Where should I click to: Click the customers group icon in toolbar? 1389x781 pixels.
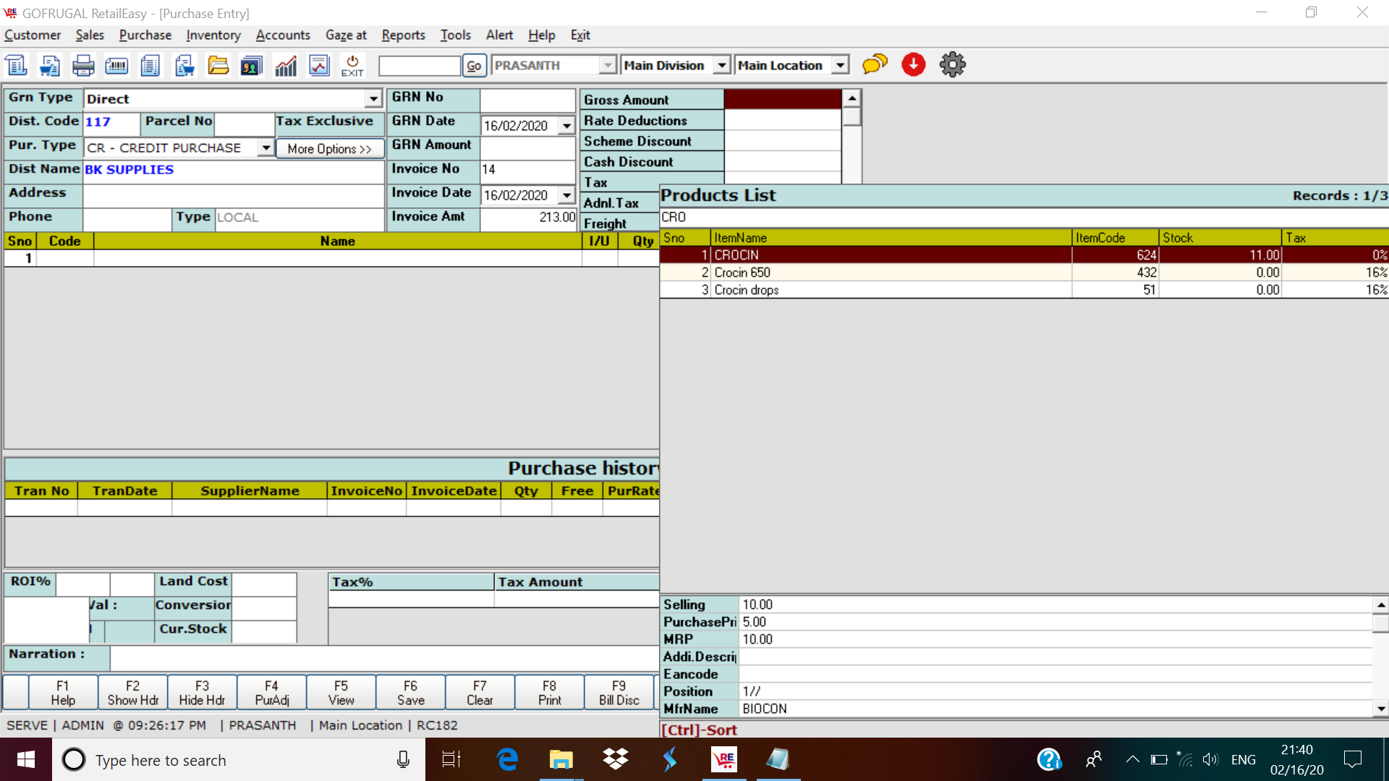tap(252, 66)
